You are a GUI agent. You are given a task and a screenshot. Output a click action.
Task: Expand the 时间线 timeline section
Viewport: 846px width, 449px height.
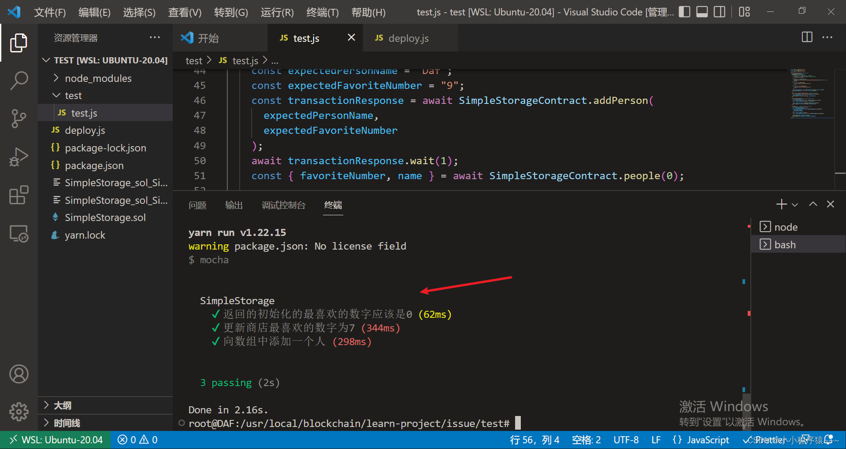tap(105, 423)
